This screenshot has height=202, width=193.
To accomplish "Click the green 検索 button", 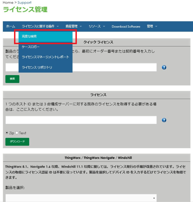I will (x=12, y=79).
